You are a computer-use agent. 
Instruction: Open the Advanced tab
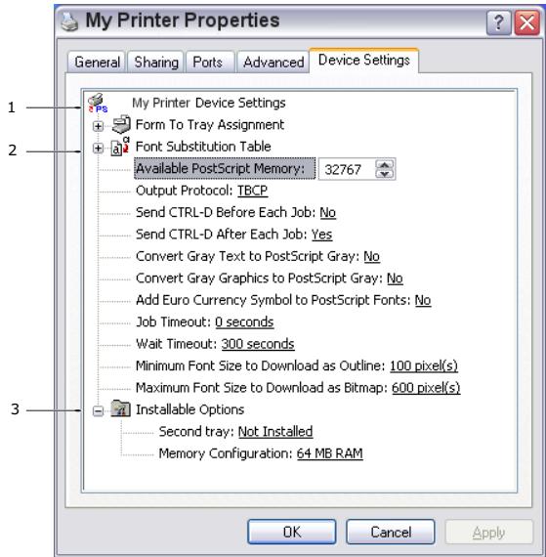coord(273,63)
